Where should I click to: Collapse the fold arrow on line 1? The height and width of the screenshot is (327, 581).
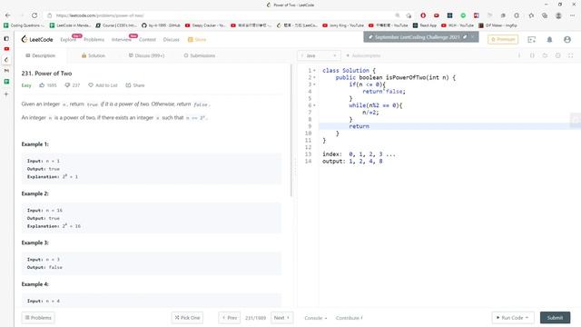point(315,71)
